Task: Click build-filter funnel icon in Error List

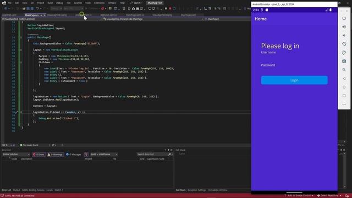Action: (86, 154)
